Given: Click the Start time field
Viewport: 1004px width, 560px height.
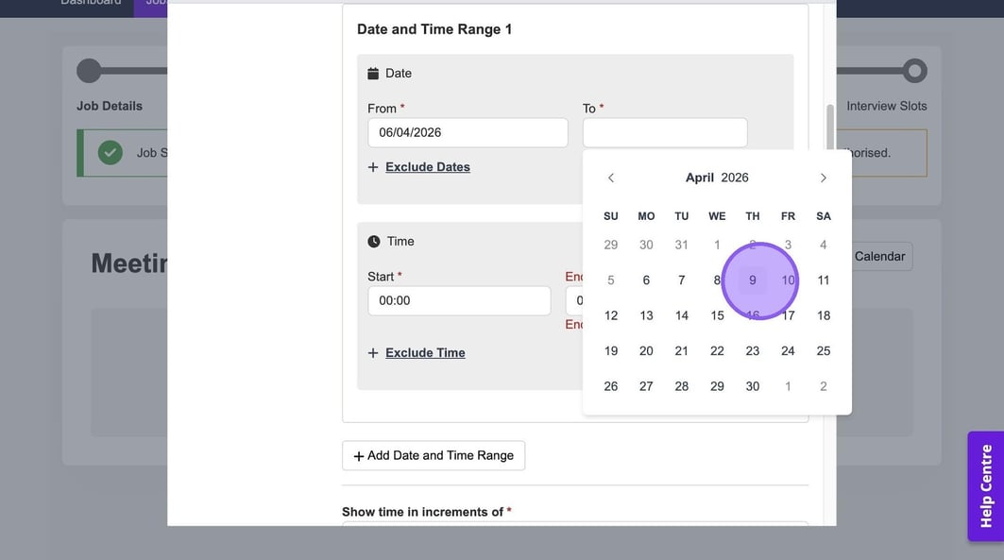Looking at the screenshot, I should (459, 300).
